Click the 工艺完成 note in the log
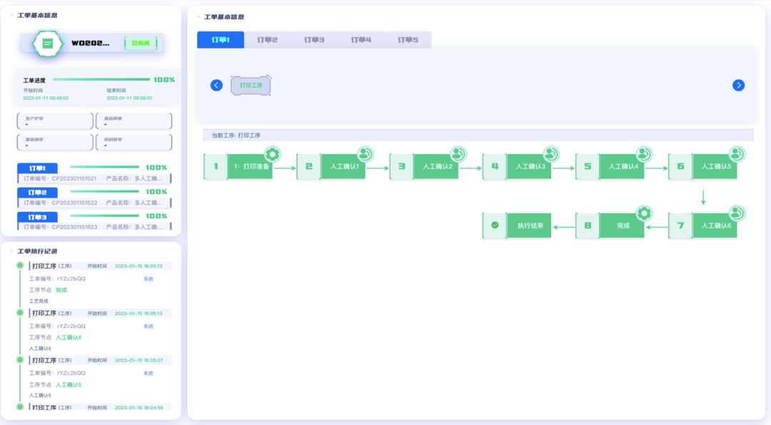This screenshot has height=425, width=771. [39, 301]
